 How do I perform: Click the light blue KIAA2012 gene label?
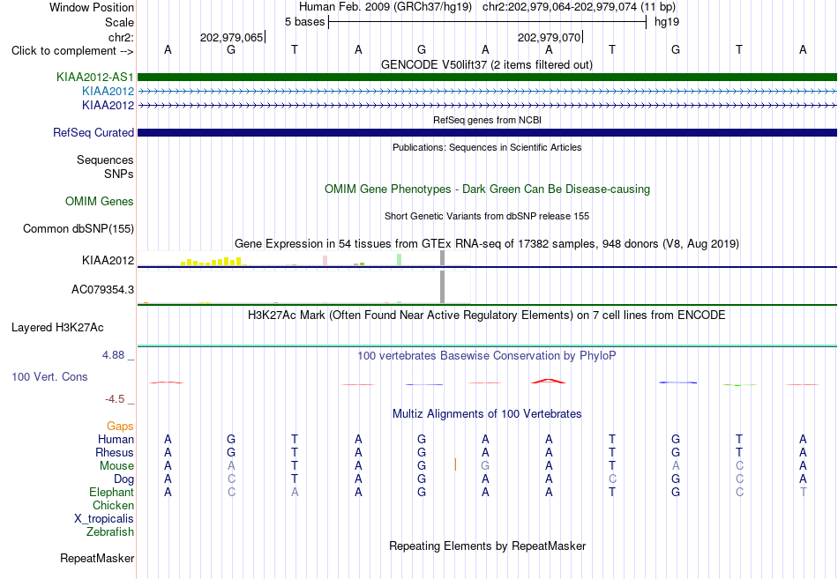pos(108,92)
